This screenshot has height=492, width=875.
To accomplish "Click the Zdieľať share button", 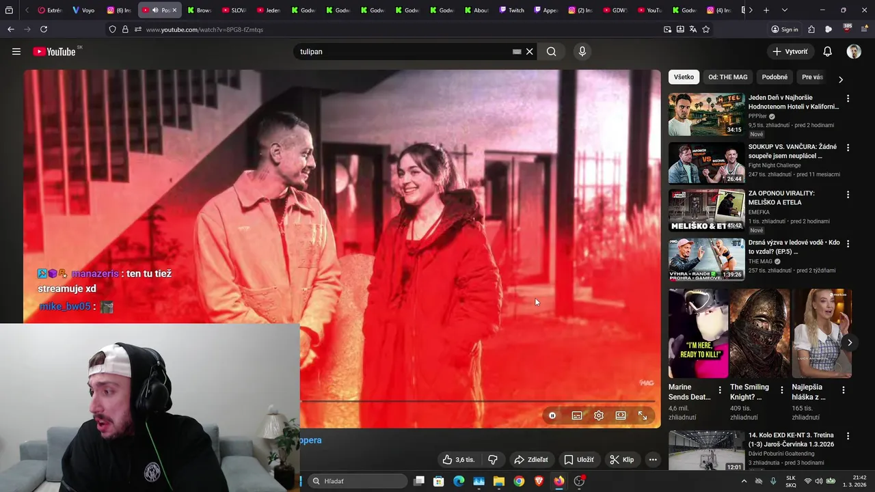I will coord(531,460).
